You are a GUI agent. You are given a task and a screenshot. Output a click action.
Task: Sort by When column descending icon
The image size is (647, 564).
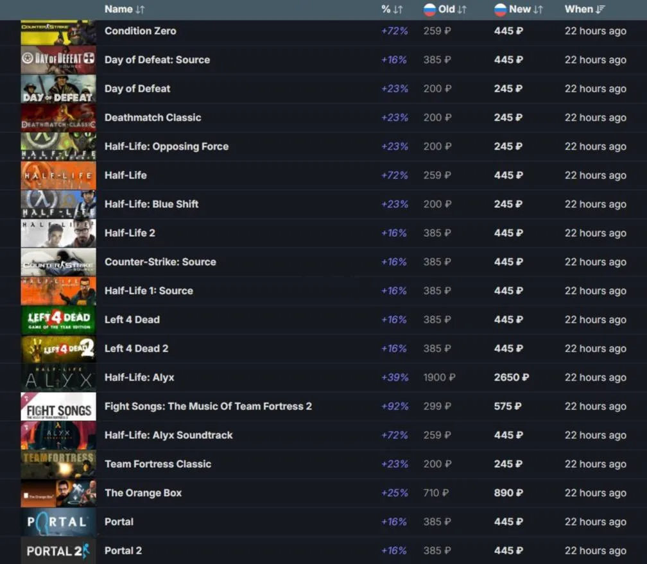600,10
